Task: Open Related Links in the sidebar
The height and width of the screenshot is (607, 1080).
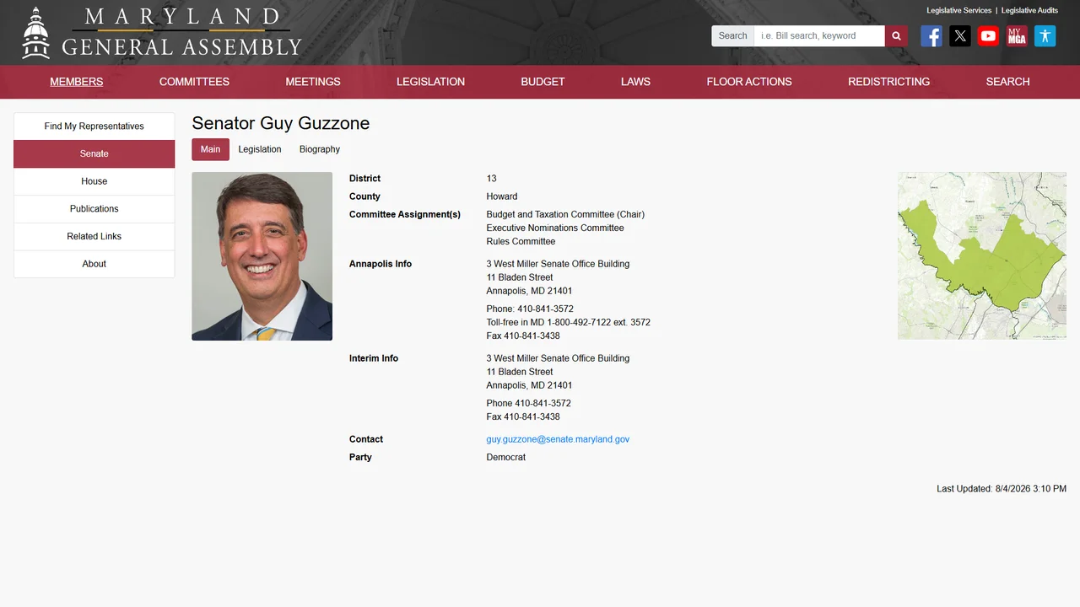Action: [x=94, y=237]
